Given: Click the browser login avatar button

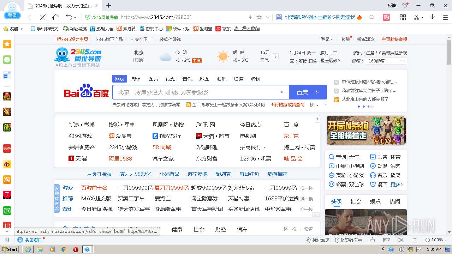Looking at the screenshot, I should pos(12,11).
